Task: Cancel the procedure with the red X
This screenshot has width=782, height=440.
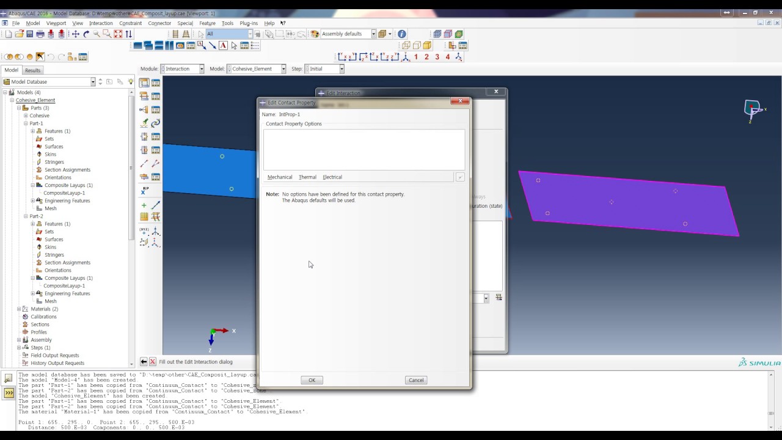Action: pos(153,362)
